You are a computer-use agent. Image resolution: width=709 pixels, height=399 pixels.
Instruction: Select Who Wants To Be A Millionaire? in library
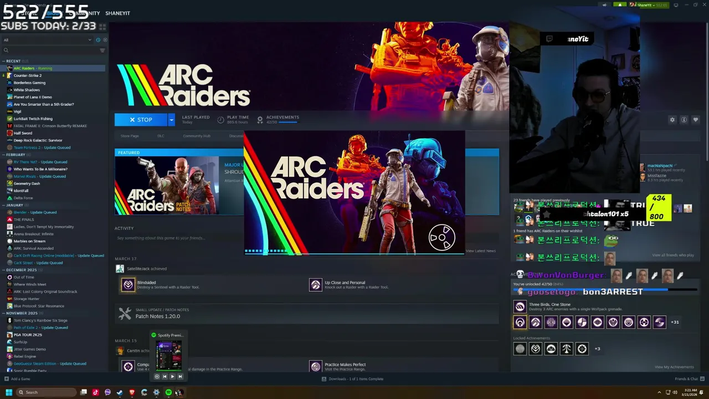pos(40,169)
